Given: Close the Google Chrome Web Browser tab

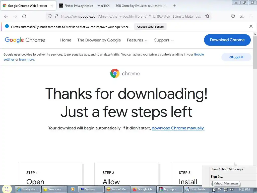Looking at the screenshot, I should click(52, 6).
